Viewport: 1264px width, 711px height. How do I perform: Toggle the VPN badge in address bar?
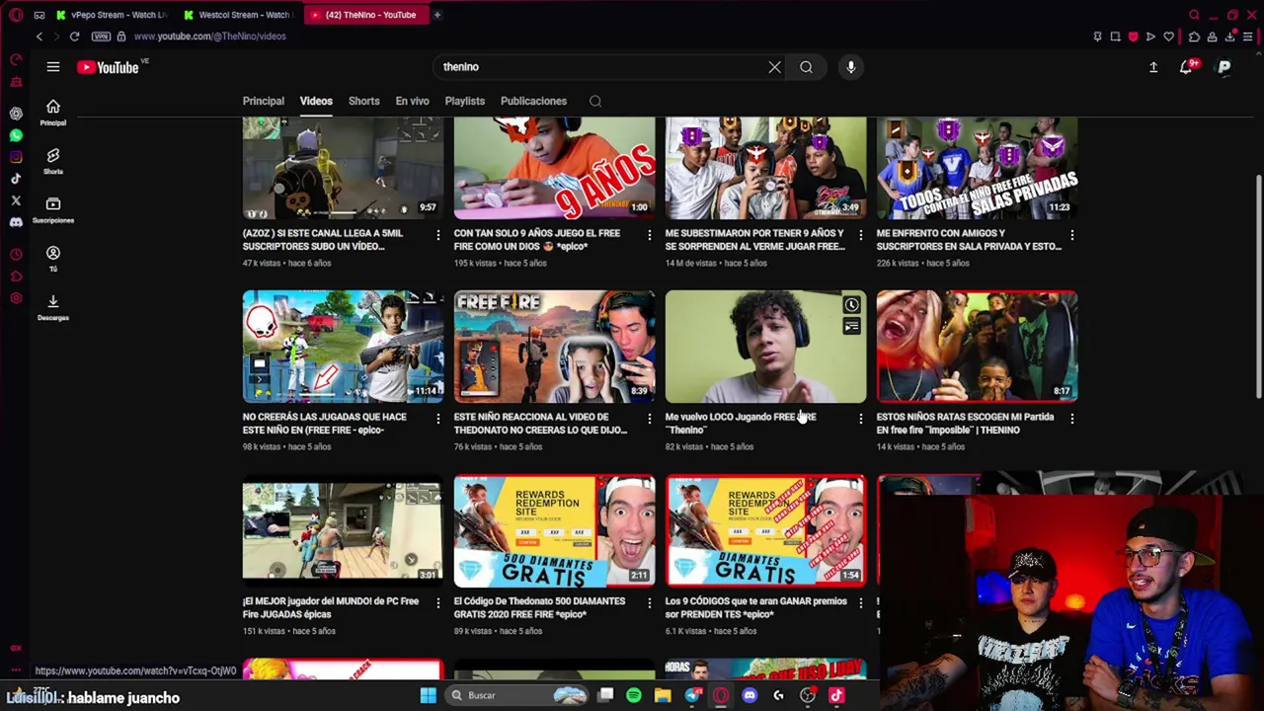[101, 37]
